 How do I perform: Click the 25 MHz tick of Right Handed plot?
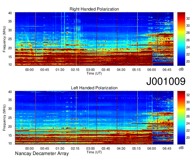tap(10, 39)
